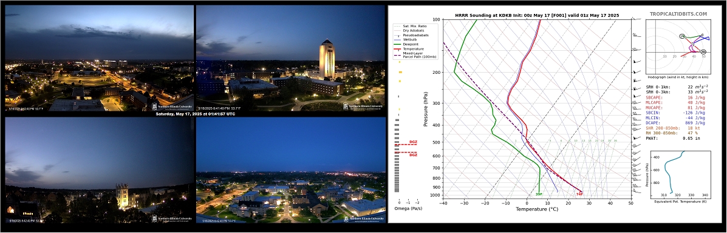Viewport: 727px width, 233px height.
Task: Click the Northern Illinois University logo on the quad webcam
Action: pos(363,218)
